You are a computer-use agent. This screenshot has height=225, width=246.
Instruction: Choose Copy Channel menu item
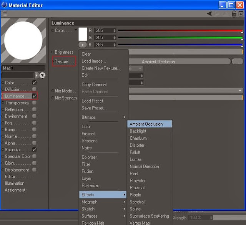click(x=94, y=84)
